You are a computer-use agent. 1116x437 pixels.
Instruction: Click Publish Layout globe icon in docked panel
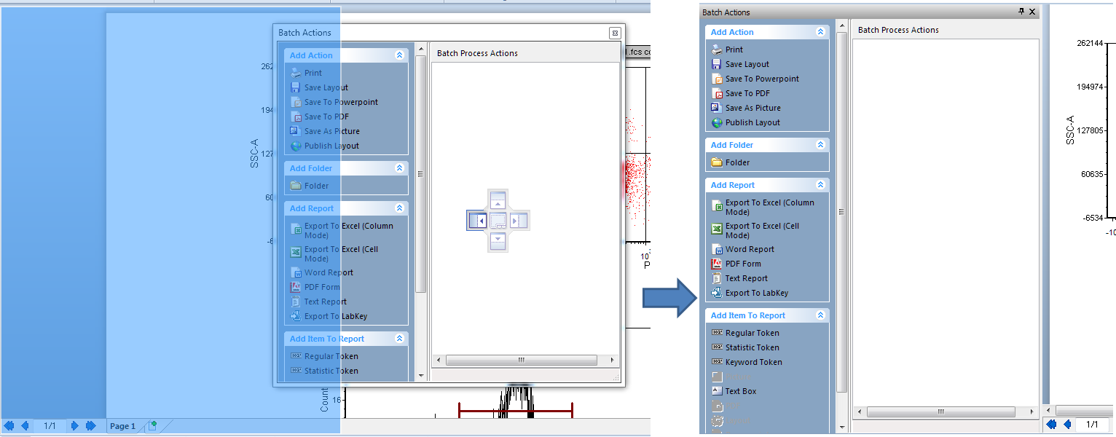(717, 122)
